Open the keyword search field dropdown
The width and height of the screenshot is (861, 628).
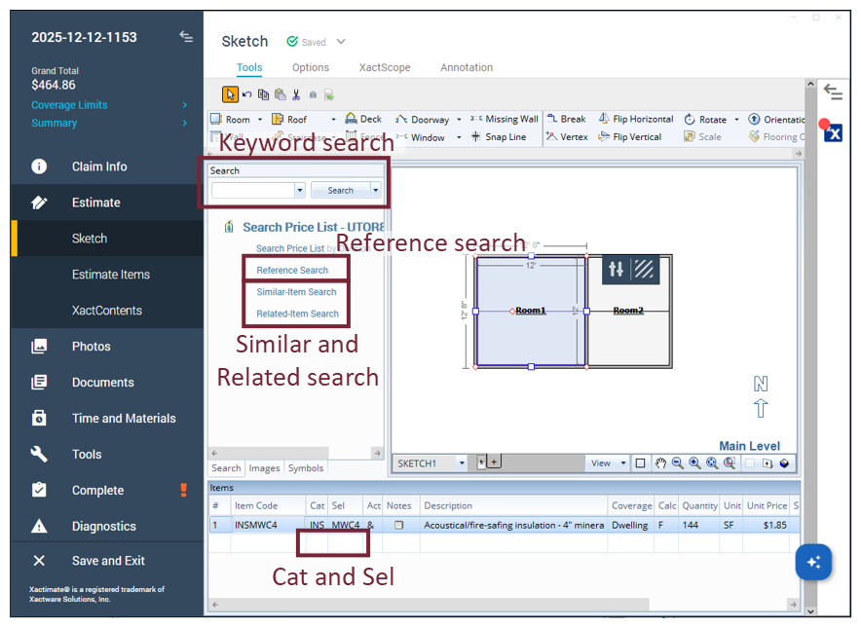(300, 191)
